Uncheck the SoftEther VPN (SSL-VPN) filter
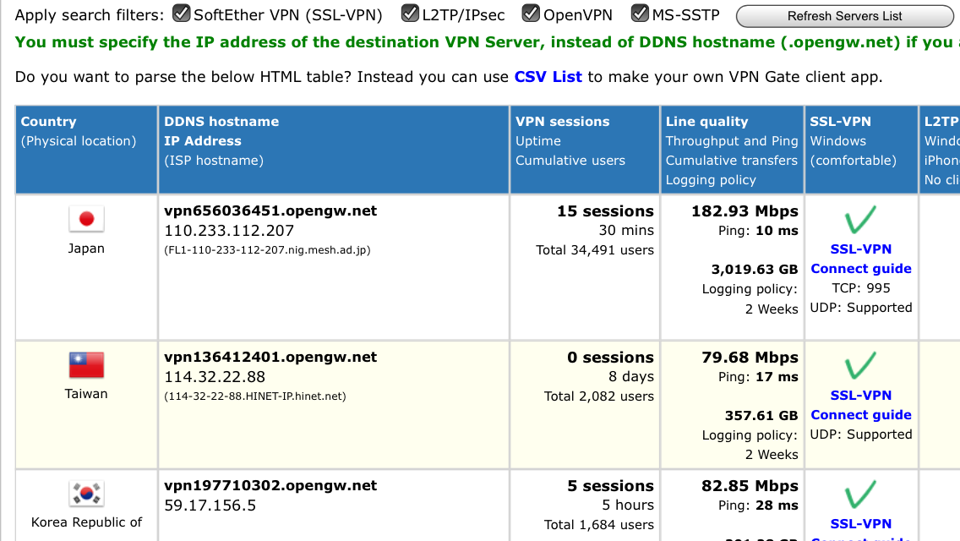 (181, 14)
